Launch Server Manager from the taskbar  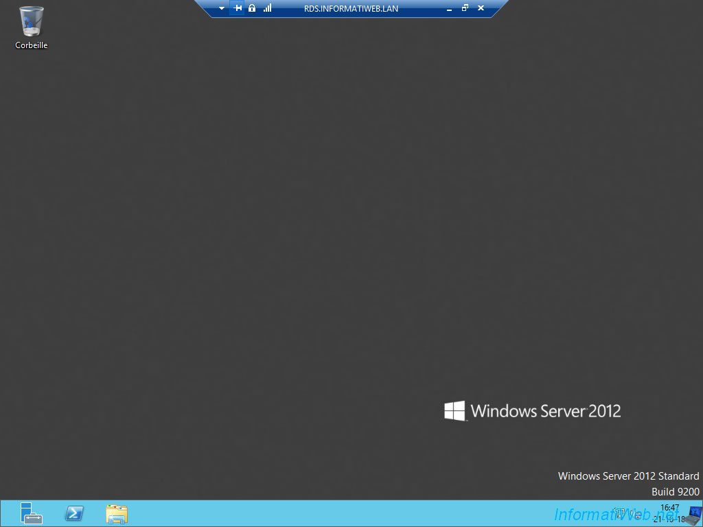tap(32, 513)
